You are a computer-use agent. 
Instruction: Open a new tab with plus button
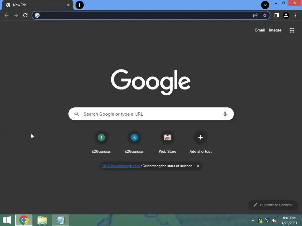tap(80, 5)
